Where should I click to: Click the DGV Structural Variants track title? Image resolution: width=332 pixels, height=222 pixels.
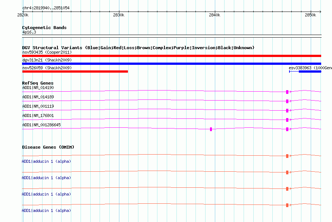pos(138,48)
